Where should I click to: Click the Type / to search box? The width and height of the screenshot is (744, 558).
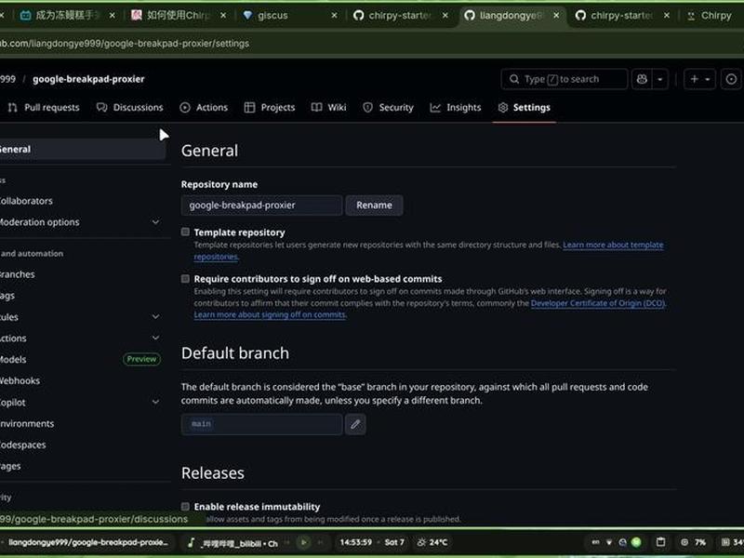[564, 79]
